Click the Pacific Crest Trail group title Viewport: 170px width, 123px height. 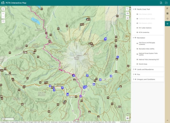point(143,9)
